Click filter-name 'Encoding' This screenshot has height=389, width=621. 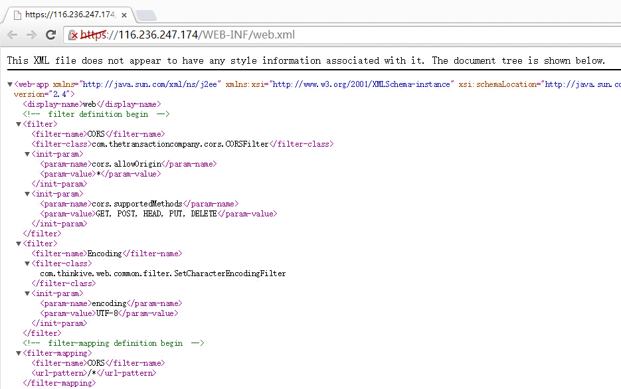pyautogui.click(x=104, y=254)
